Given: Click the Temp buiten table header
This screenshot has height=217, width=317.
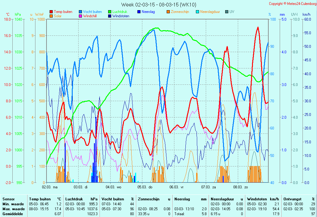Looking at the screenshot, I should pos(40,199).
